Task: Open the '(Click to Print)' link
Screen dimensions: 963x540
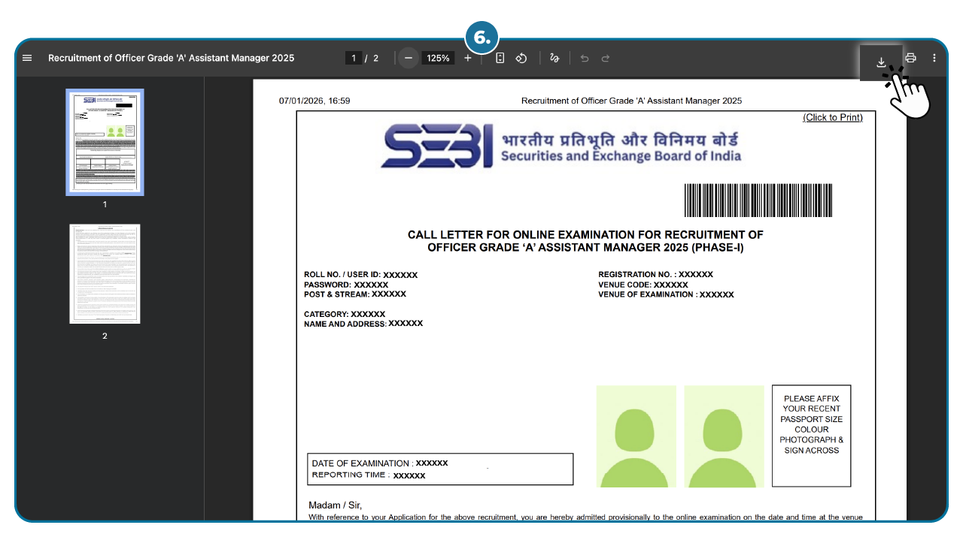Action: [832, 117]
